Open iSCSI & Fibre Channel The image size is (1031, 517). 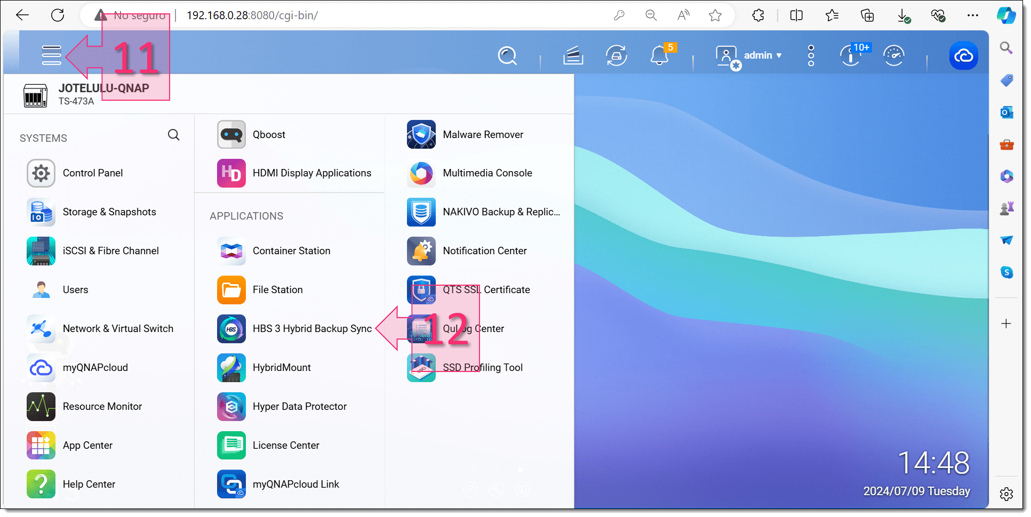pos(93,251)
